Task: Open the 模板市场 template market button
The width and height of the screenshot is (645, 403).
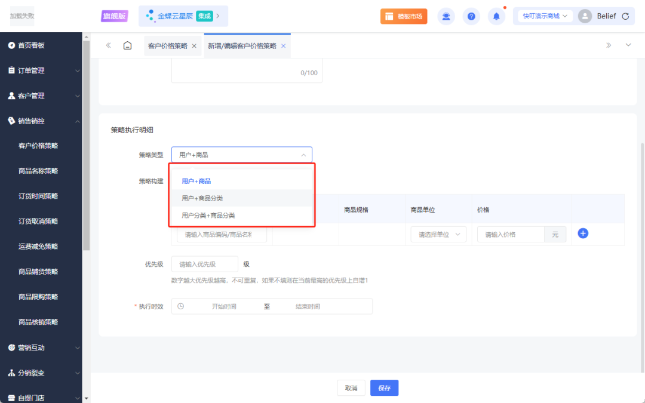Action: coord(404,16)
